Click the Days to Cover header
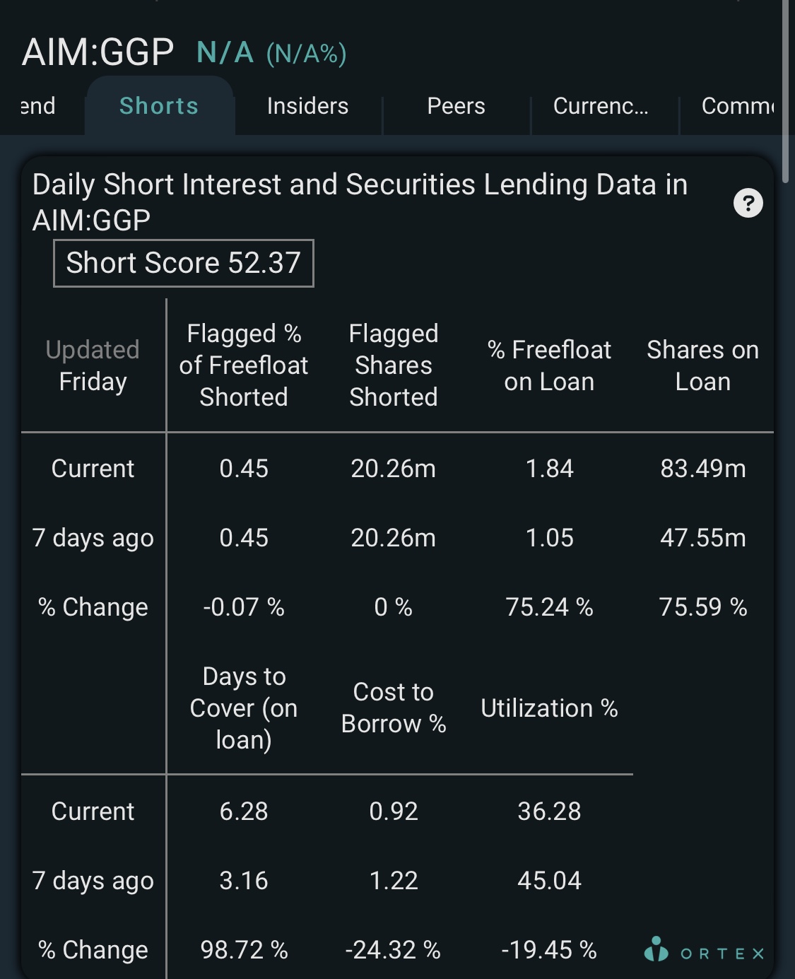 coord(244,708)
